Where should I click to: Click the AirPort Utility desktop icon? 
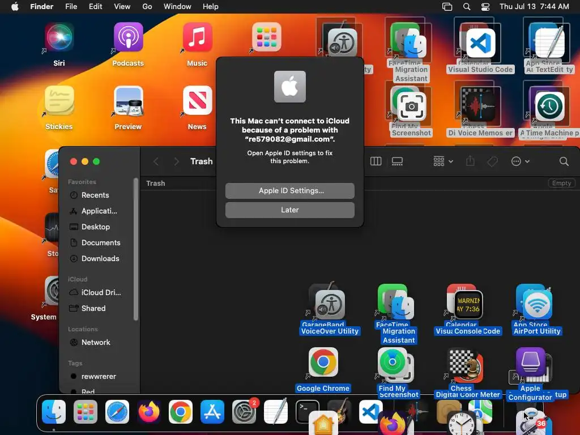pos(537,305)
